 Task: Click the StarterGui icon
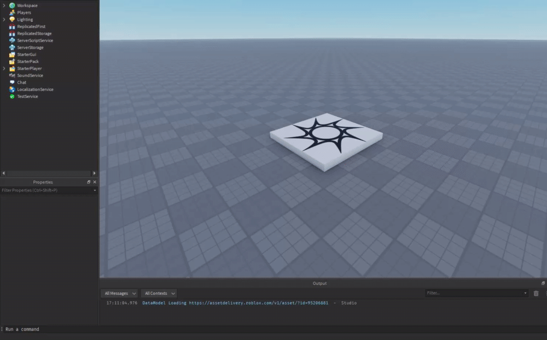[x=12, y=55]
